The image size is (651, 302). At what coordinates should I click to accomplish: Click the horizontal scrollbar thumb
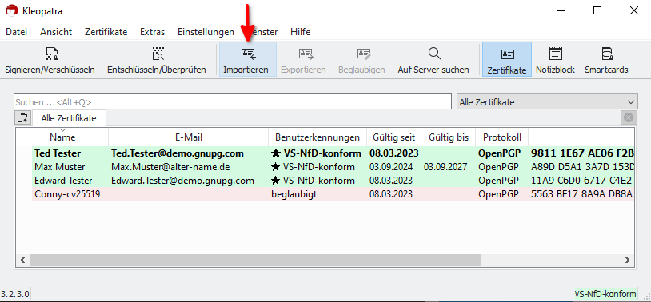255,260
